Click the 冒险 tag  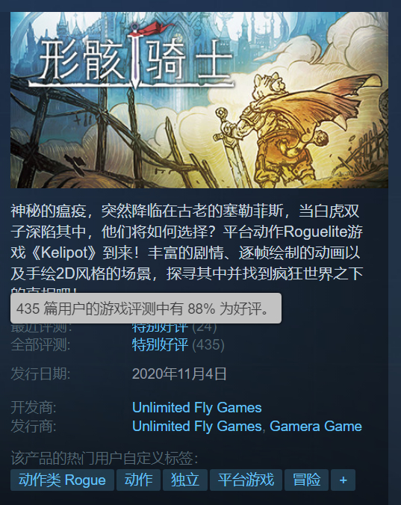click(x=306, y=480)
